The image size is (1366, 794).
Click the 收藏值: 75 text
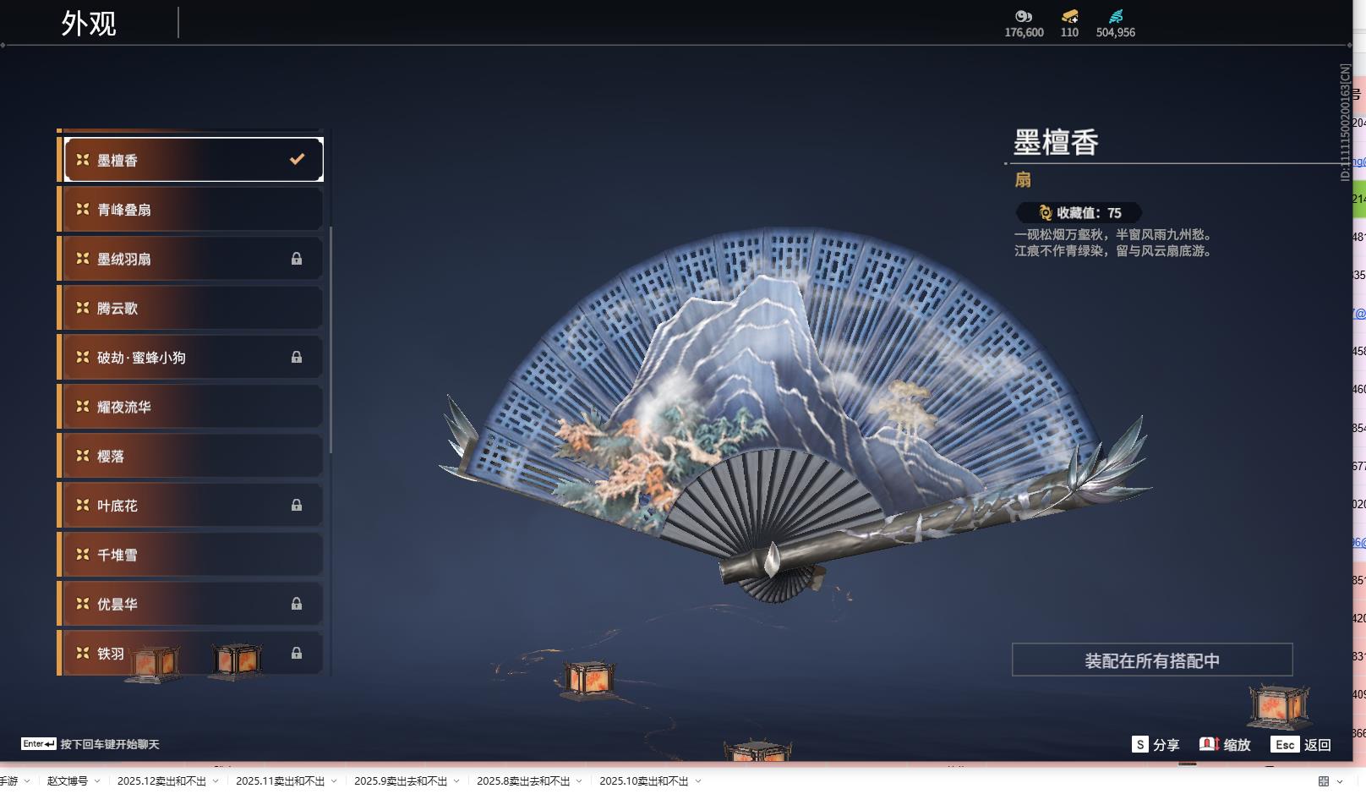[1089, 213]
